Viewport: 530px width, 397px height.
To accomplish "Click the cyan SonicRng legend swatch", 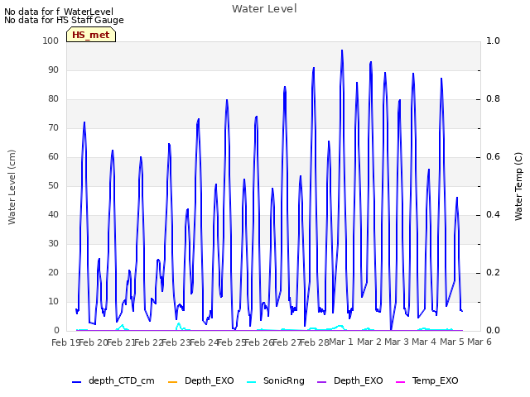I will pos(252,382).
